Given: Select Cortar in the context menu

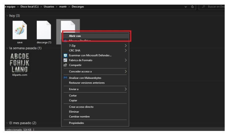Looking at the screenshot, I should 95,95.
